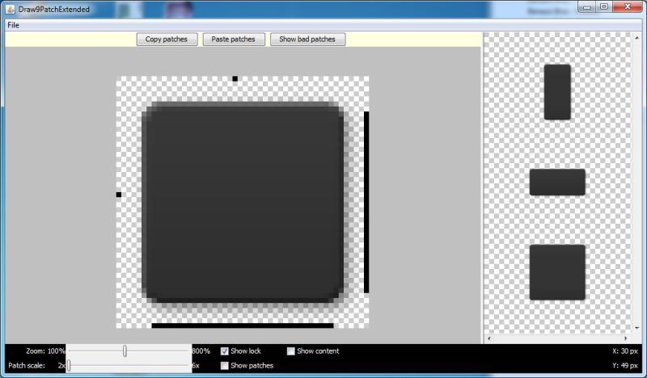This screenshot has width=647, height=378.
Task: Enable the Show content checkbox
Action: (x=291, y=351)
